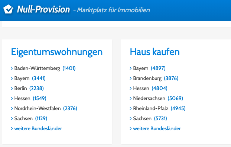Click the chevron beside Rheinland-Pfalz
This screenshot has width=231, height=147.
(x=130, y=108)
